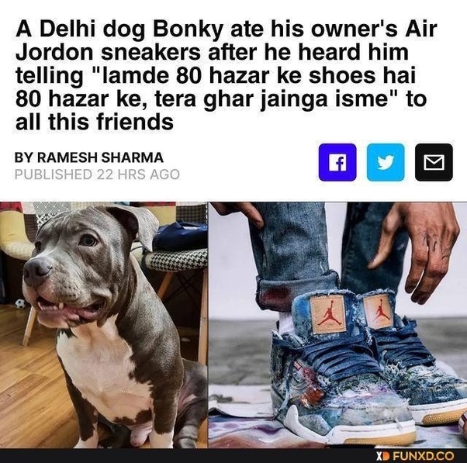Tweet the article using the Twitter bird icon

click(x=386, y=162)
